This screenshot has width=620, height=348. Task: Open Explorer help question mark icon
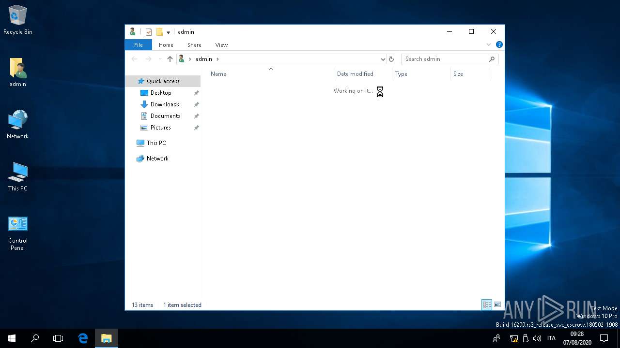499,44
